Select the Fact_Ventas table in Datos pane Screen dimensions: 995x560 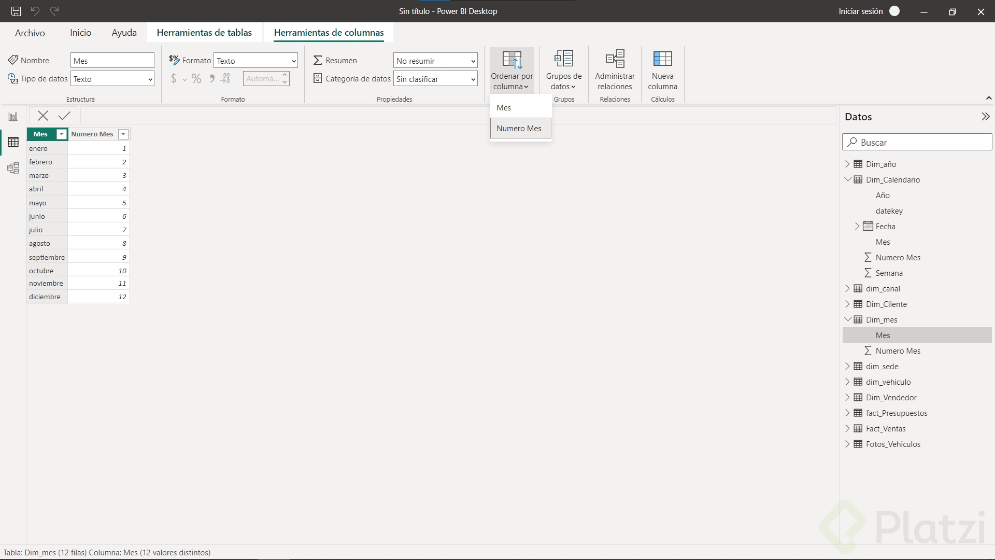pyautogui.click(x=886, y=429)
